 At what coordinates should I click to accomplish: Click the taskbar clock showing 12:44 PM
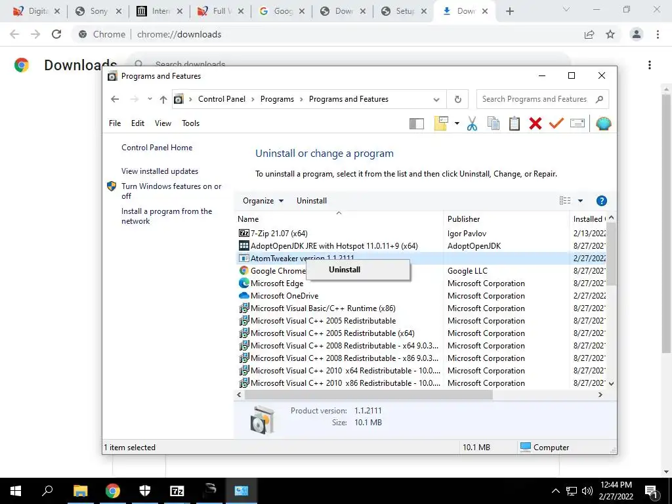(616, 491)
